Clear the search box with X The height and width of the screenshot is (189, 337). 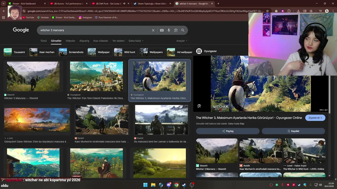[153, 30]
